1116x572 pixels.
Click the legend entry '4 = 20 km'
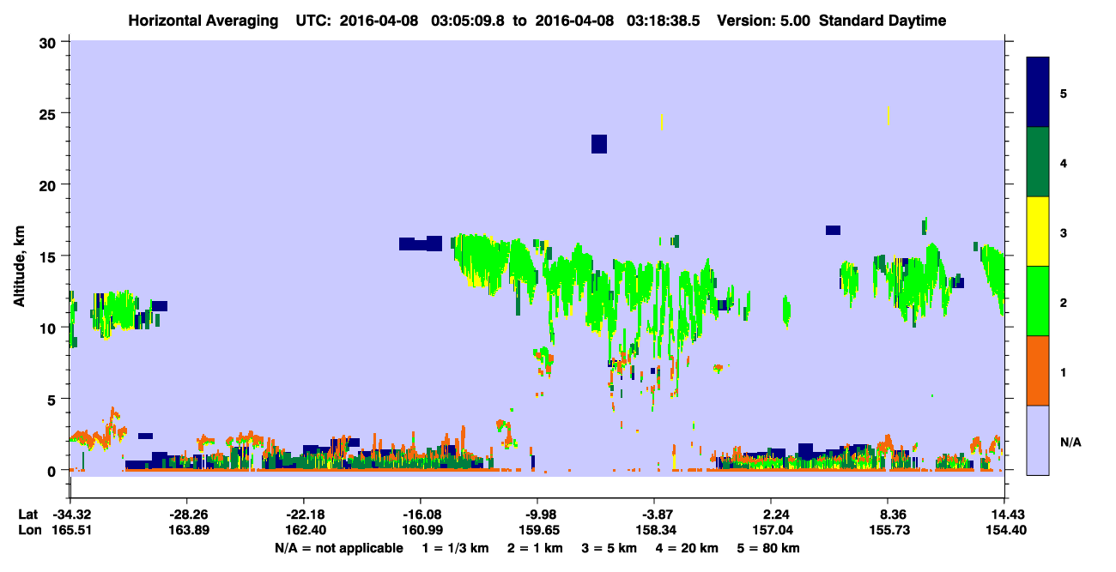pyautogui.click(x=687, y=548)
